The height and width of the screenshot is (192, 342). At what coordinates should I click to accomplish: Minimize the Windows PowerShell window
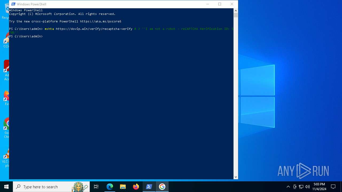208,4
